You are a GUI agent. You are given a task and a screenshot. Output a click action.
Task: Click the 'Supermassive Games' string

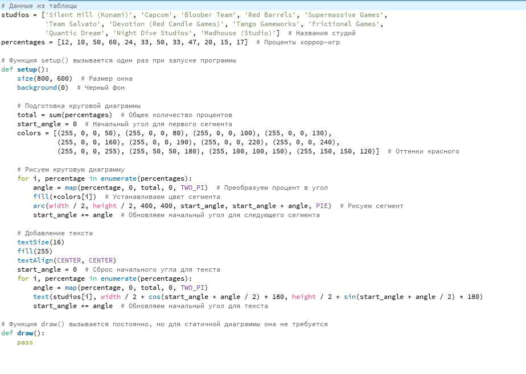(344, 15)
